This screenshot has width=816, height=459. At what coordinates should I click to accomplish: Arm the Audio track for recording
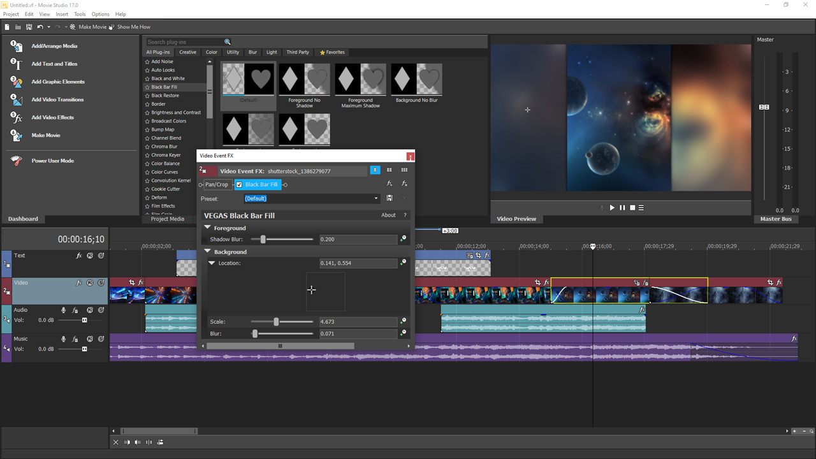(x=63, y=310)
